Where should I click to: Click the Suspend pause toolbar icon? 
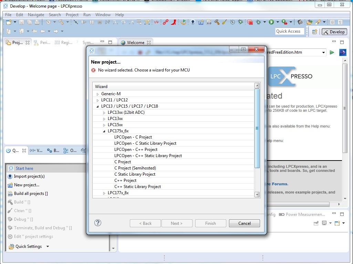pyautogui.click(x=92, y=22)
